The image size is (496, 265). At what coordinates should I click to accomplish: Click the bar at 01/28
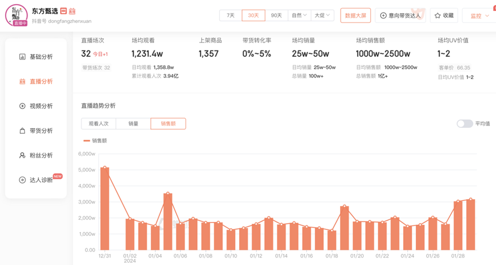(x=458, y=225)
